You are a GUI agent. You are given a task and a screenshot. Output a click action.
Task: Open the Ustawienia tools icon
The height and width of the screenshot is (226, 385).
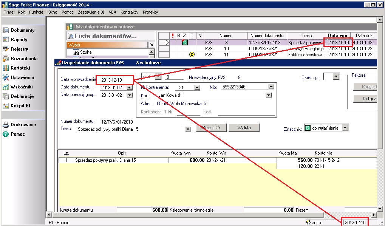6,77
